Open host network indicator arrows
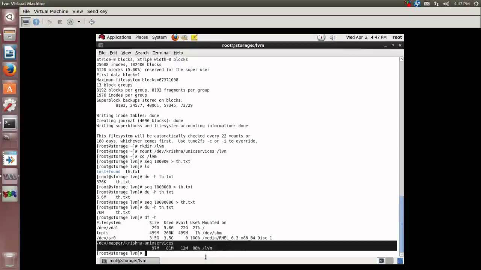The height and width of the screenshot is (270, 481). (x=436, y=4)
